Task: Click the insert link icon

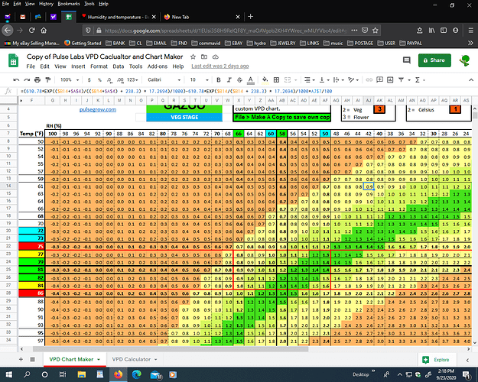Action: pos(369,79)
